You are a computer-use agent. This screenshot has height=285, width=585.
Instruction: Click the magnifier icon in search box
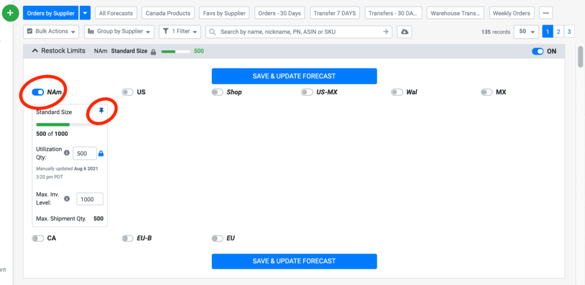(213, 32)
